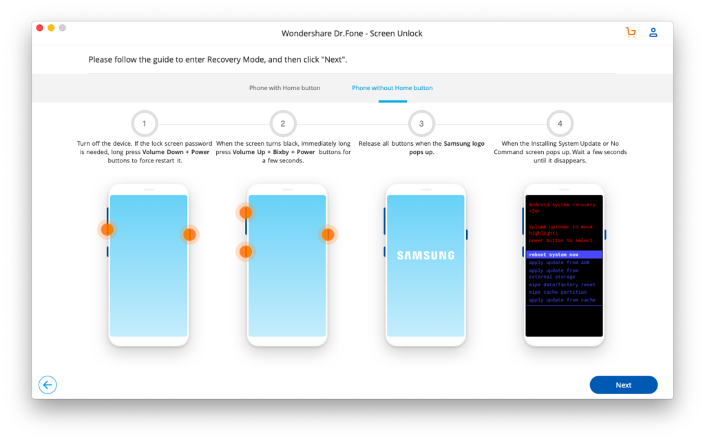Click the Power button highlight on first phone

(x=189, y=234)
